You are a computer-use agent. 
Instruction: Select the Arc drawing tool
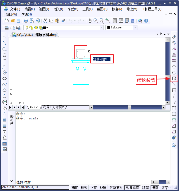point(5,67)
